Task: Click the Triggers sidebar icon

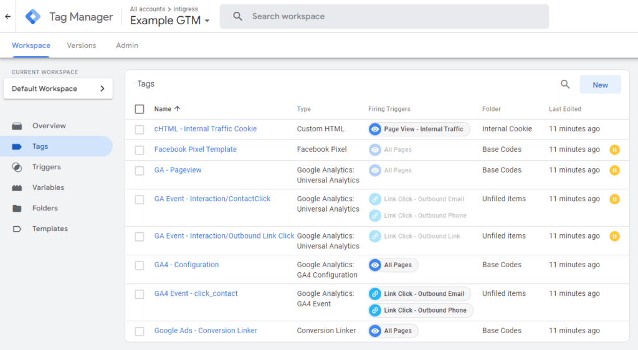Action: pos(17,167)
